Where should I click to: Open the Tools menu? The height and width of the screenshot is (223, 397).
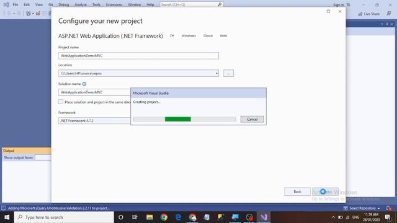[96, 4]
